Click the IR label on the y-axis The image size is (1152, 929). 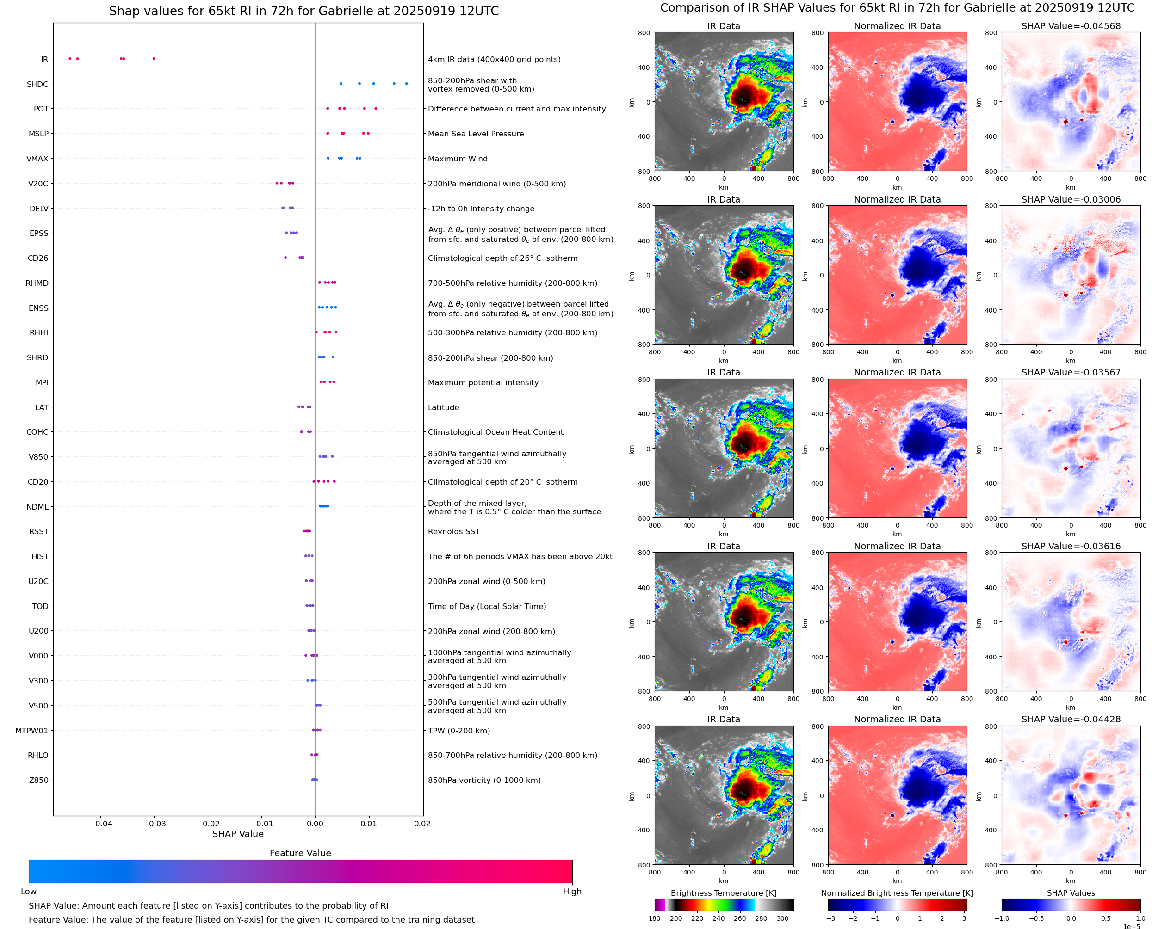tap(44, 59)
